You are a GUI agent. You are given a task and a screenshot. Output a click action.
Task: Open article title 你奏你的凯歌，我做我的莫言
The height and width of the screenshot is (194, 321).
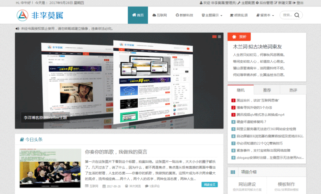[x=116, y=152]
